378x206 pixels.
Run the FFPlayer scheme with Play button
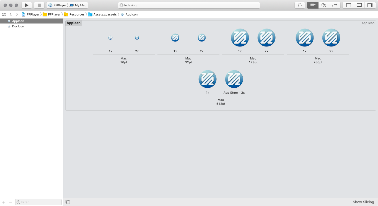click(x=27, y=5)
